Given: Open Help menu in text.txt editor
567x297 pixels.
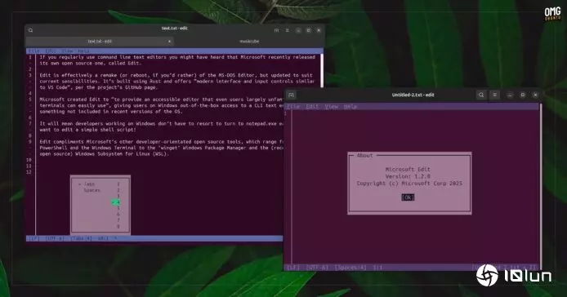Looking at the screenshot, I should 83,51.
